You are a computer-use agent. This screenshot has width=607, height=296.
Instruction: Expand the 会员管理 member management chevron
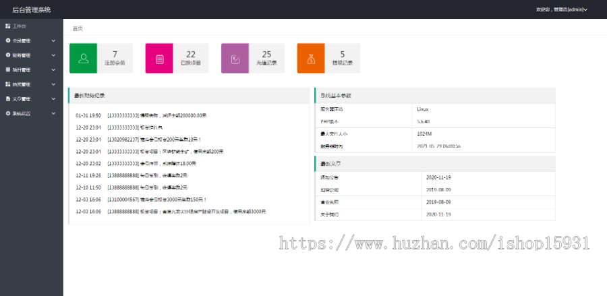[53, 41]
